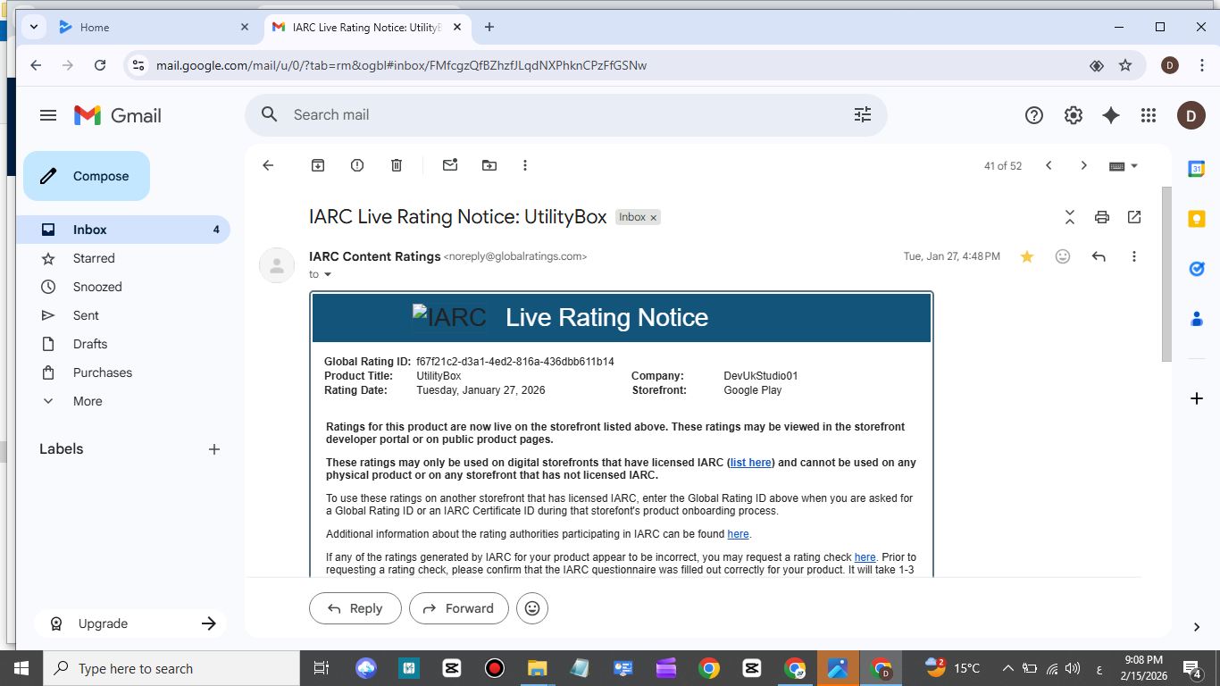Mark the email as unread
The width and height of the screenshot is (1220, 686).
pos(450,165)
